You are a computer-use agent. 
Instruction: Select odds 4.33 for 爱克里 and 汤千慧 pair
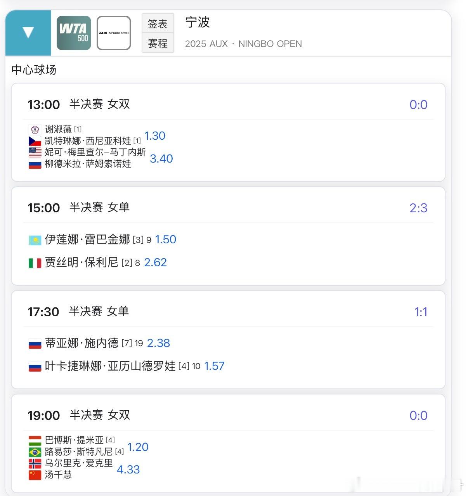point(128,470)
